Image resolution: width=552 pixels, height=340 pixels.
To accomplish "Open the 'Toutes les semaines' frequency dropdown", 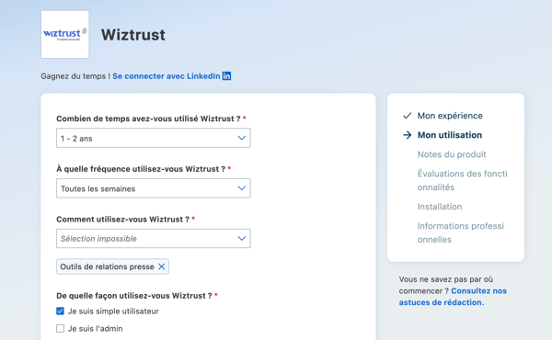I will (153, 188).
